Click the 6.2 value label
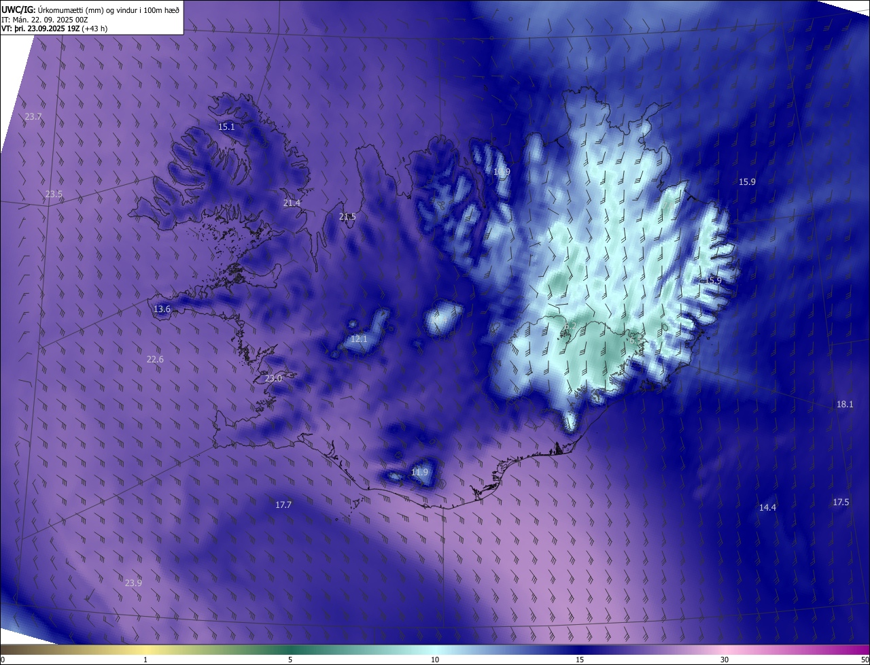This screenshot has height=665, width=870. [571, 327]
